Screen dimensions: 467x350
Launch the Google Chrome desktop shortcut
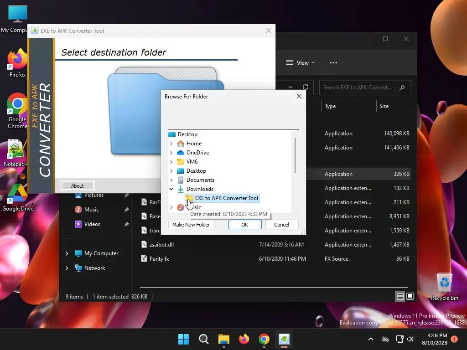pos(17,111)
